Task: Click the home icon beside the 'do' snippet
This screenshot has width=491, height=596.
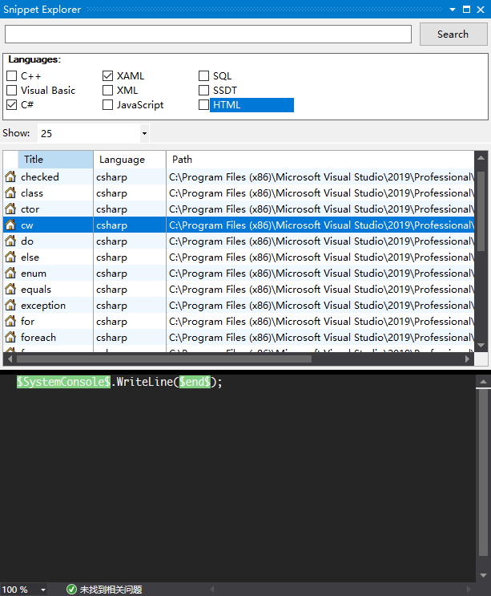Action: [10, 241]
